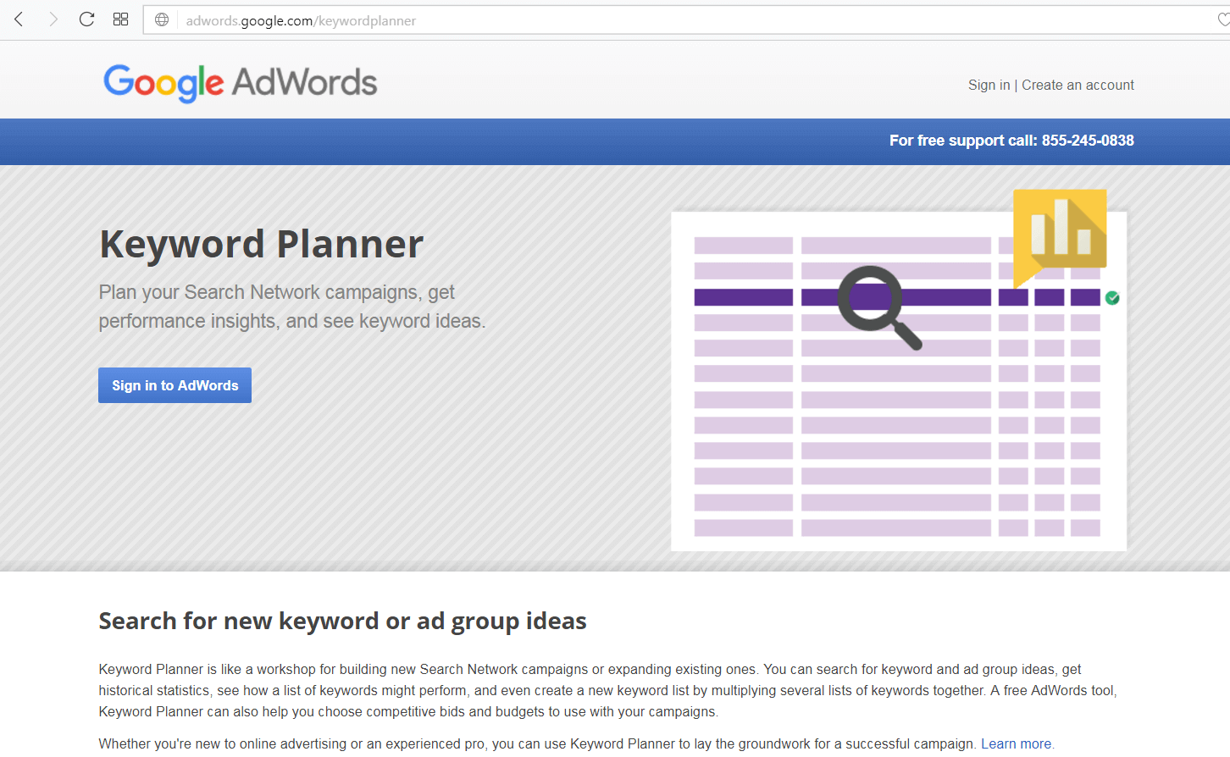Click the magnifying glass in the illustration

click(x=878, y=307)
